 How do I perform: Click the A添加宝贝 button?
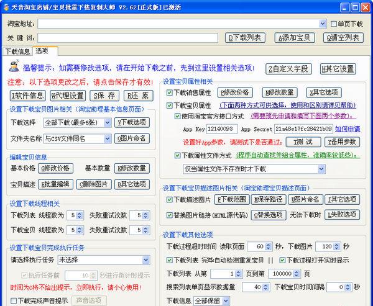[295, 38]
